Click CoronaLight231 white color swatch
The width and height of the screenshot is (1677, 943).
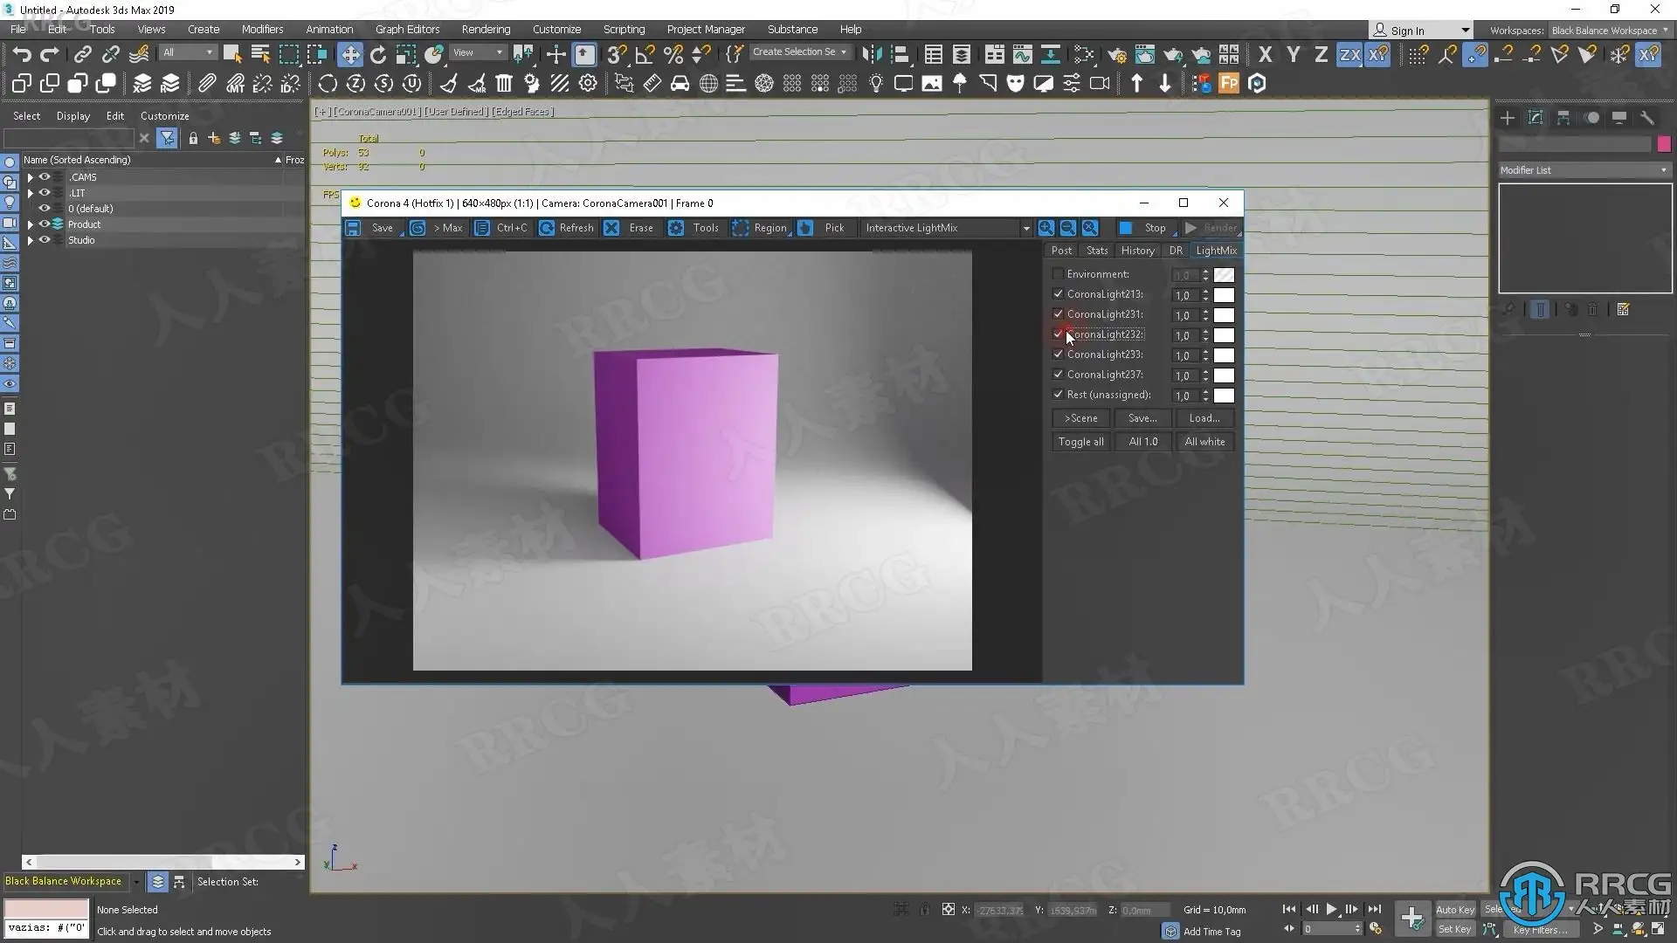click(x=1224, y=315)
